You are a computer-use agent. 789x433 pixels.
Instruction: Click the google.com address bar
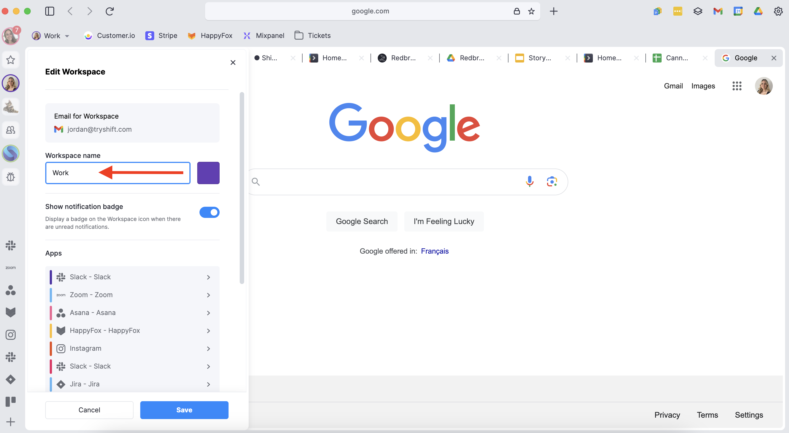(x=372, y=11)
